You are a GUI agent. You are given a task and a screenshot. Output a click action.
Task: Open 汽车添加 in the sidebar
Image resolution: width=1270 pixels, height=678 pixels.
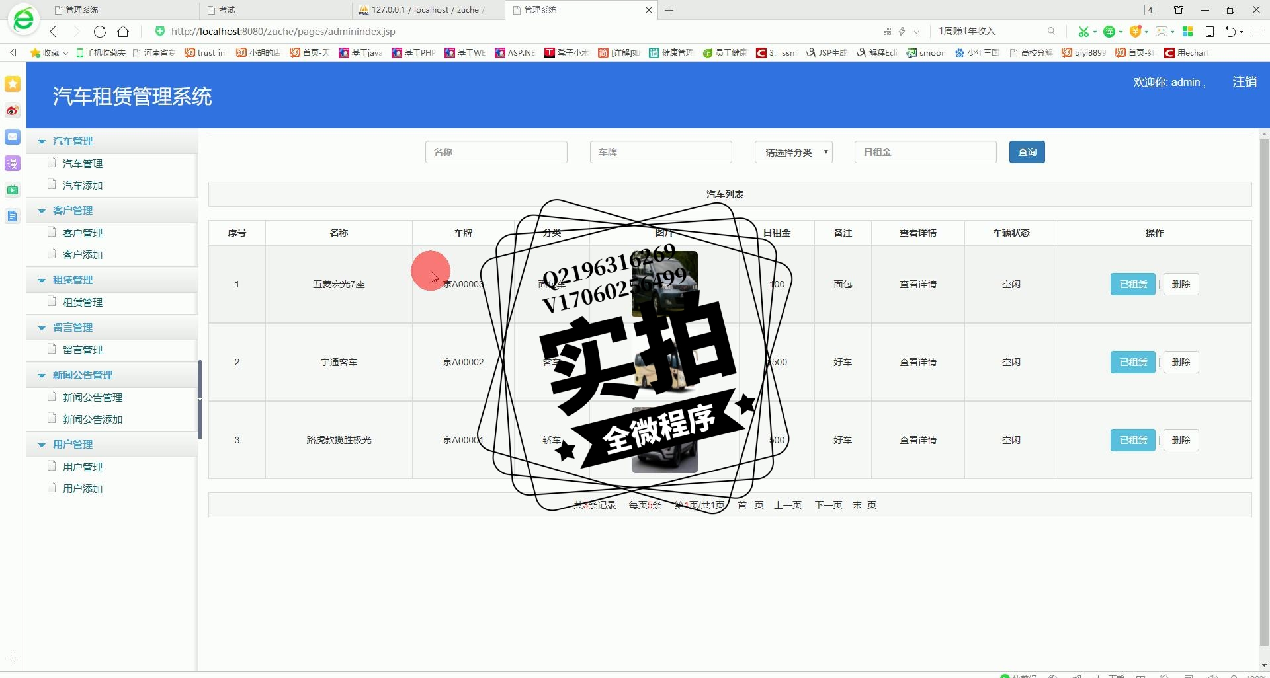83,186
